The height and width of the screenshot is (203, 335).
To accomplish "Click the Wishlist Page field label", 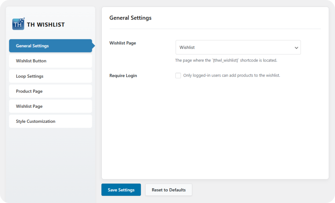I will coord(123,43).
